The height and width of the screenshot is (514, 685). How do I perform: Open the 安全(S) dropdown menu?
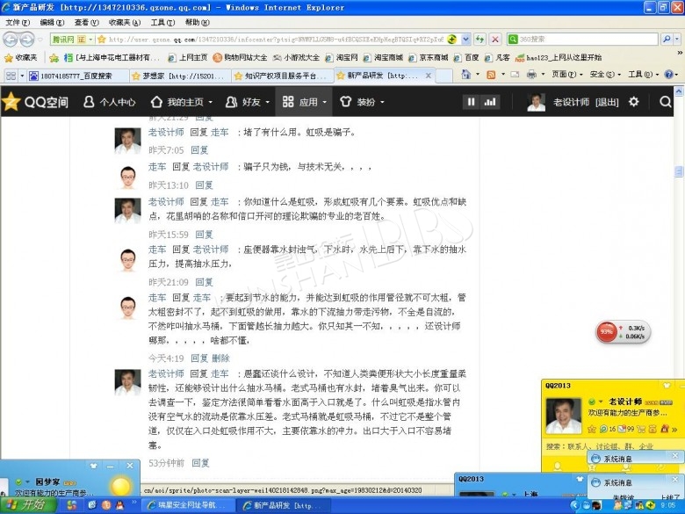point(605,75)
